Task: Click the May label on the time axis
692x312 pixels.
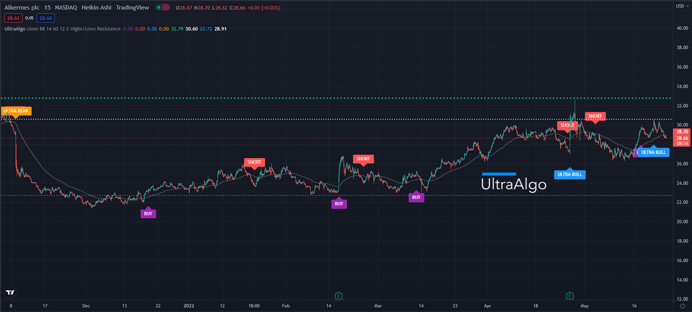Action: coord(585,306)
